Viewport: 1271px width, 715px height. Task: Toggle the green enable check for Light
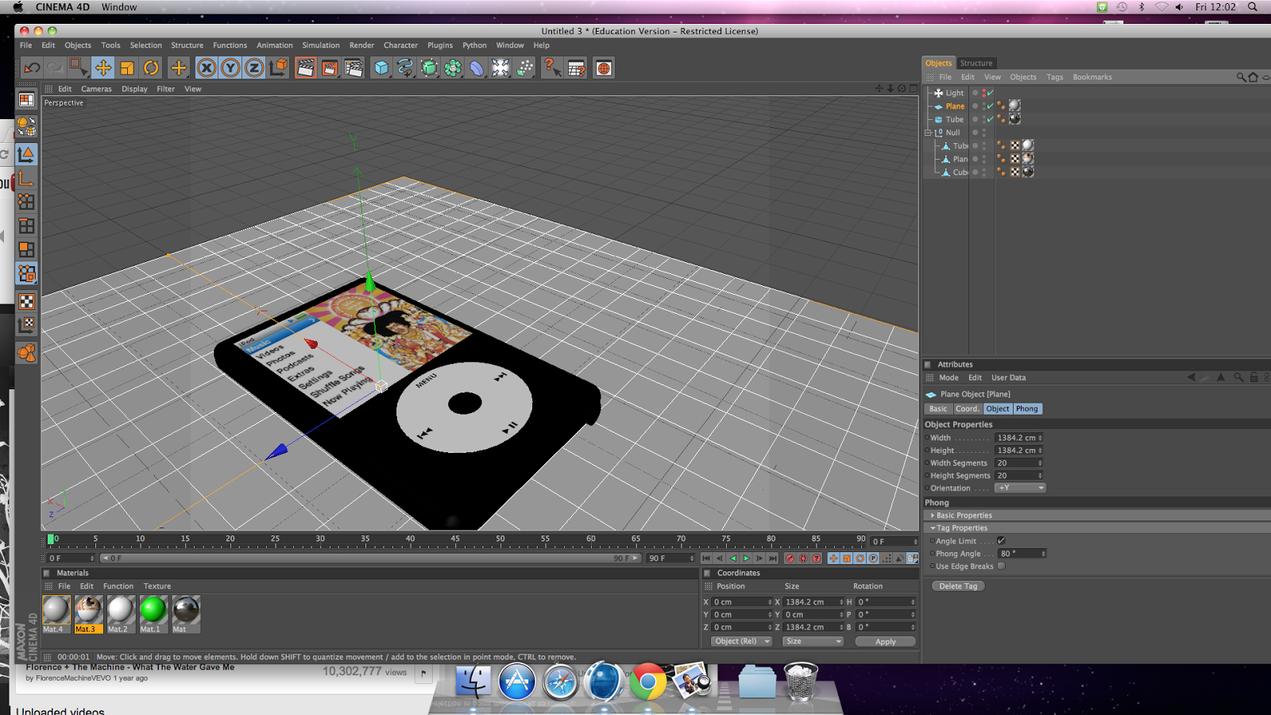[x=991, y=93]
